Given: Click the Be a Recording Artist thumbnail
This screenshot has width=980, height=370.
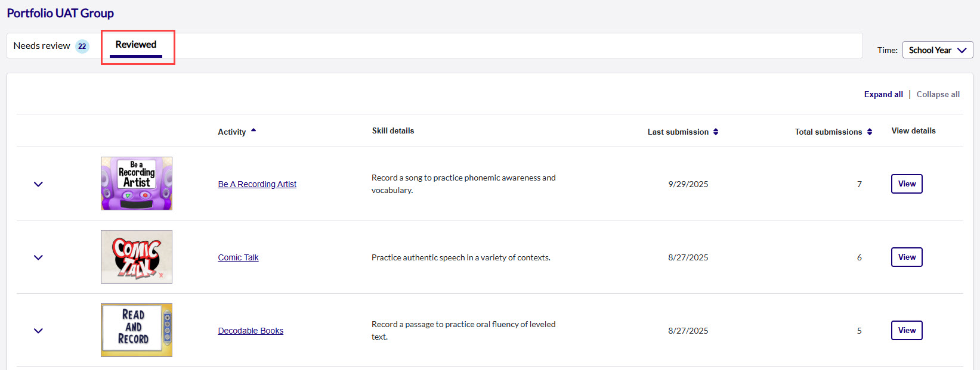Looking at the screenshot, I should tap(137, 184).
